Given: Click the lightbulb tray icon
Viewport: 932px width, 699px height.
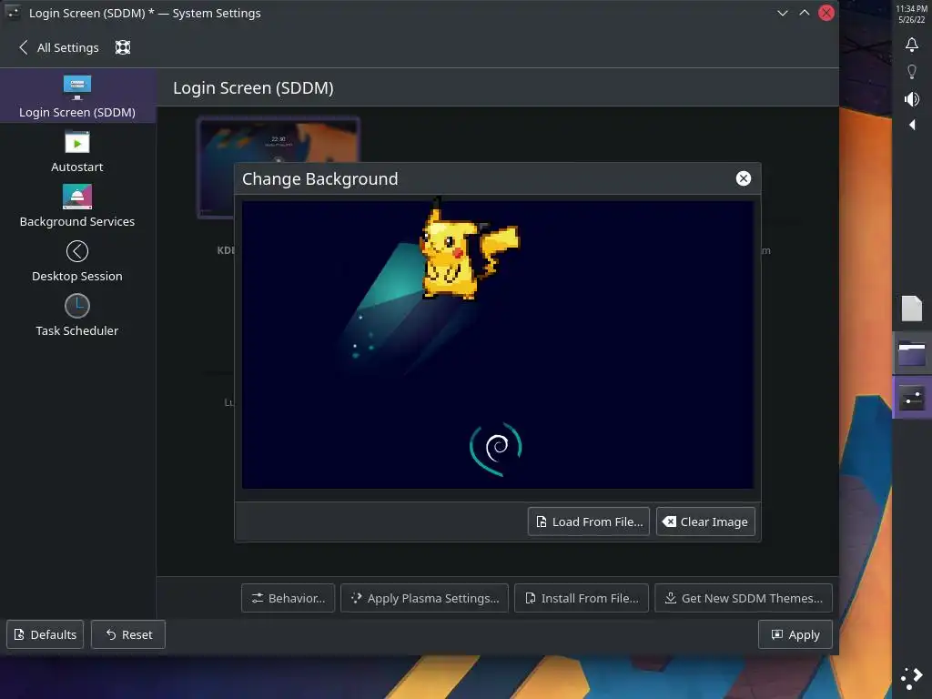Looking at the screenshot, I should pyautogui.click(x=912, y=72).
